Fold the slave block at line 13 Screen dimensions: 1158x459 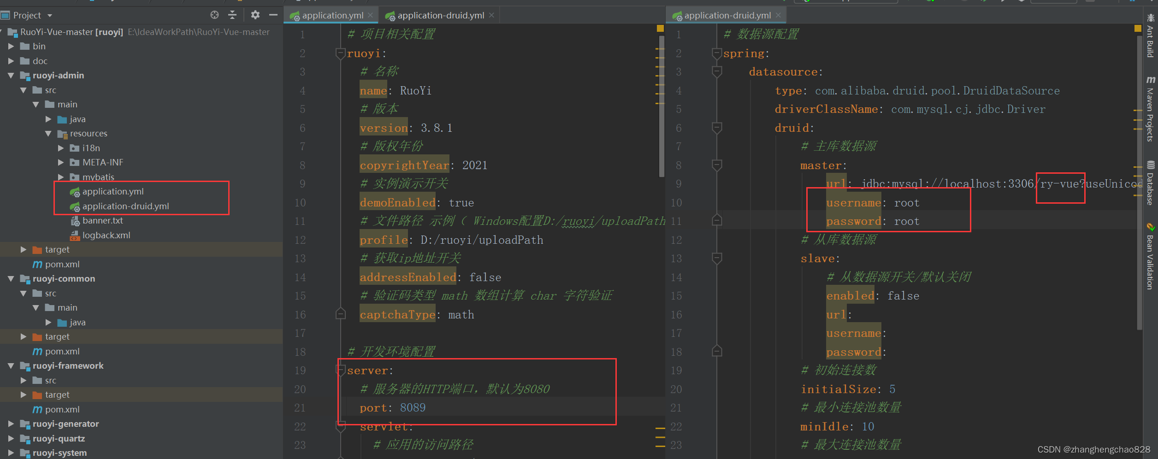click(x=716, y=258)
